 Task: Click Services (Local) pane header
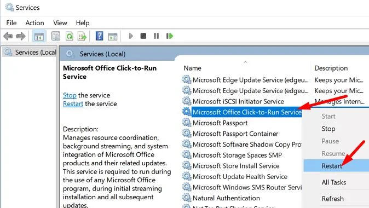[102, 54]
